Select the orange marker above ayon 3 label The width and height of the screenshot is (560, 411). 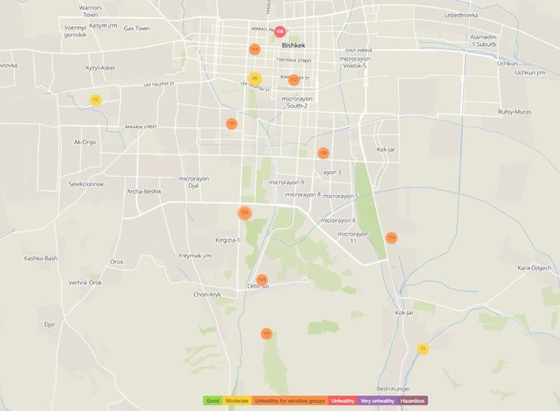click(x=323, y=153)
